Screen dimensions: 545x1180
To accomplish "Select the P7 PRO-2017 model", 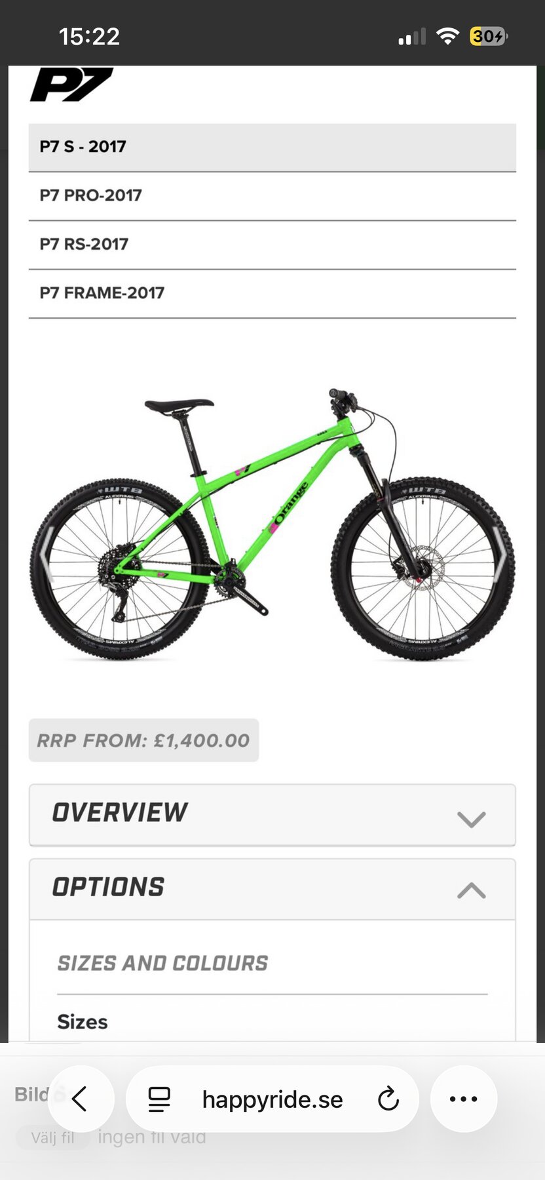I will pyautogui.click(x=272, y=196).
